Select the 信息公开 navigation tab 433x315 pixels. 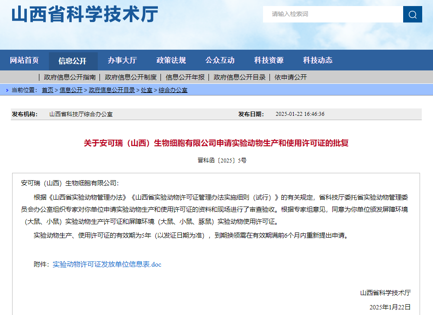click(x=73, y=61)
